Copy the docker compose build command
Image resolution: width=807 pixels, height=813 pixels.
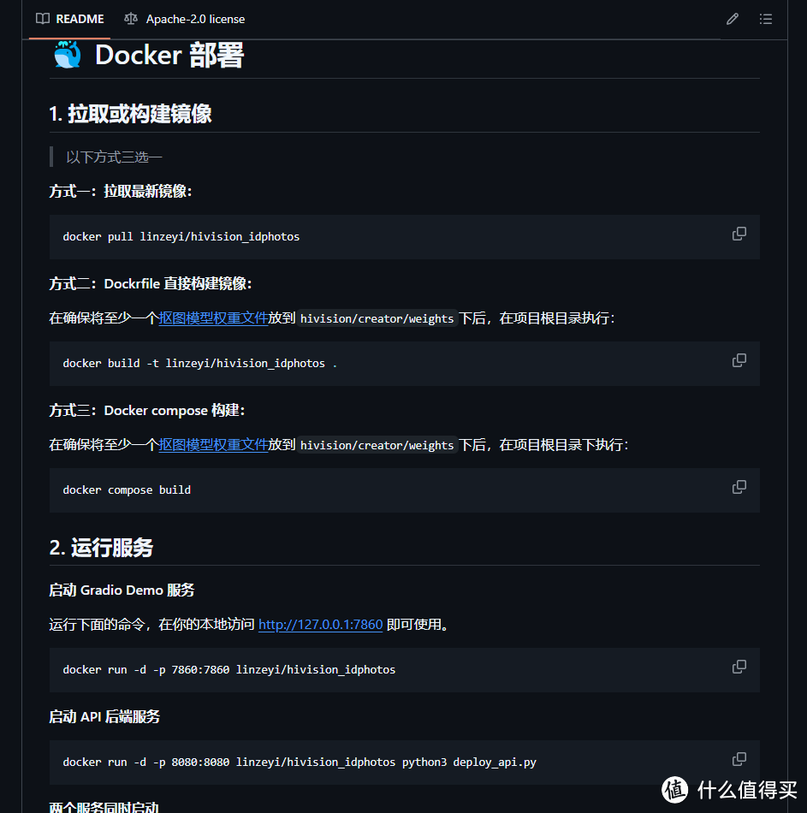pyautogui.click(x=739, y=486)
